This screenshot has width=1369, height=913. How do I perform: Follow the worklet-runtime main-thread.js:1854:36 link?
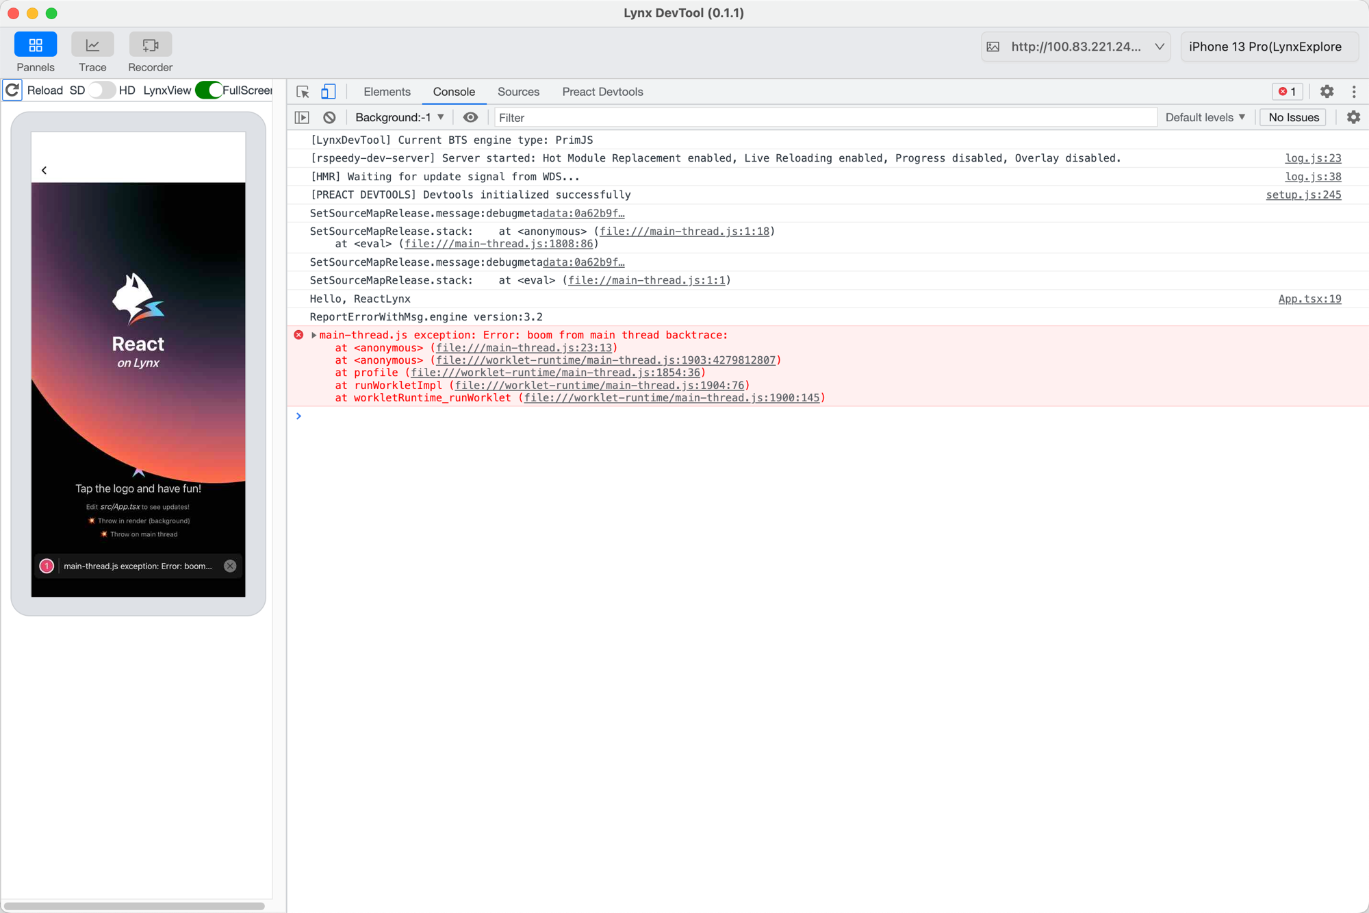click(556, 373)
